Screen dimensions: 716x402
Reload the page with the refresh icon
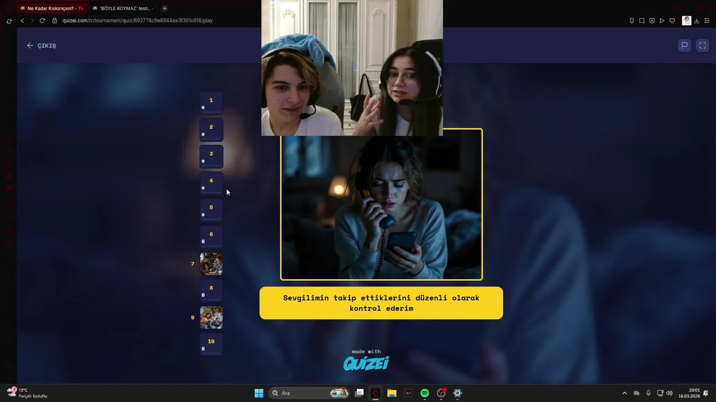pos(42,21)
